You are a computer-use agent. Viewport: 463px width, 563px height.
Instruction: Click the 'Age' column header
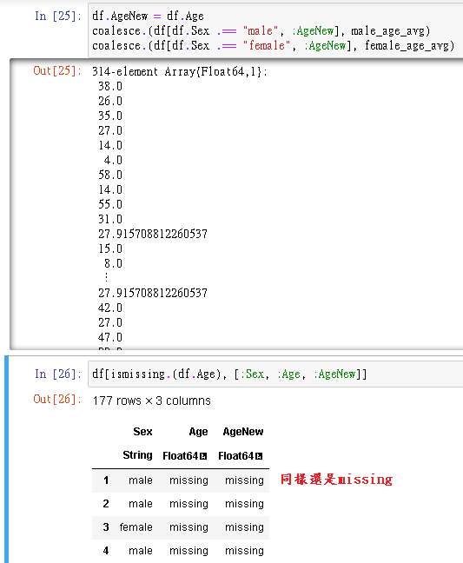click(198, 432)
